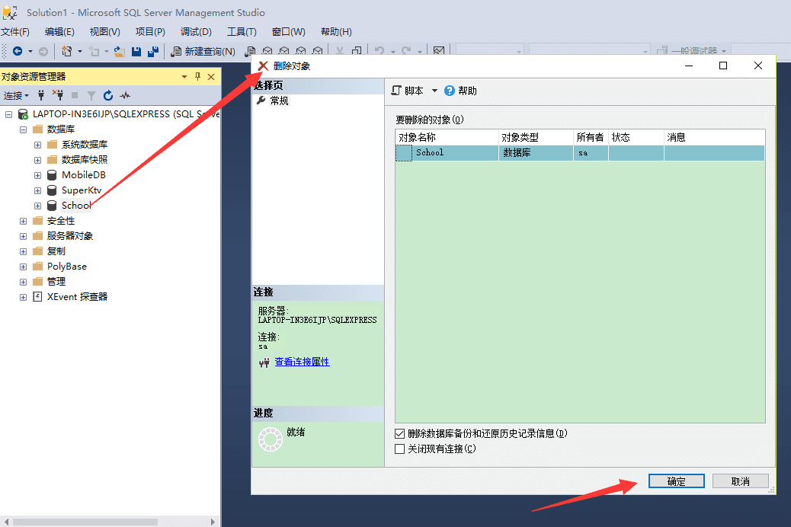Click the navigate backward arrow icon
The height and width of the screenshot is (527, 791).
point(18,51)
